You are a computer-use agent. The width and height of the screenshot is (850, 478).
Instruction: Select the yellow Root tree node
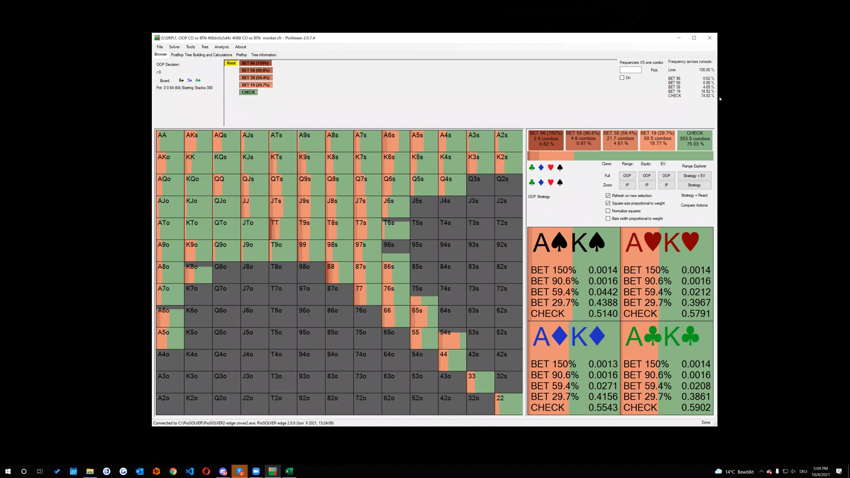click(231, 63)
